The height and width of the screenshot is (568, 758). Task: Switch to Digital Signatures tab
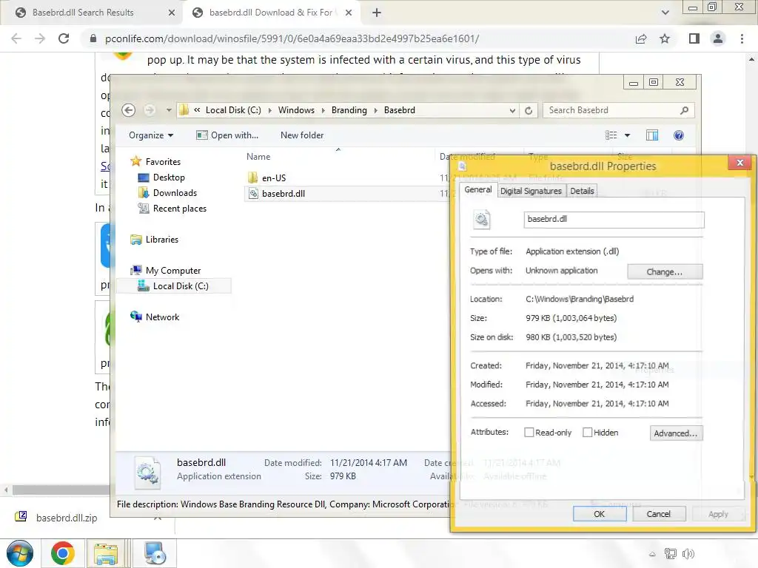point(531,191)
